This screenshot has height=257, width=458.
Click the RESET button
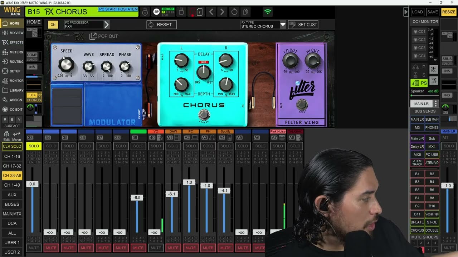161,25
